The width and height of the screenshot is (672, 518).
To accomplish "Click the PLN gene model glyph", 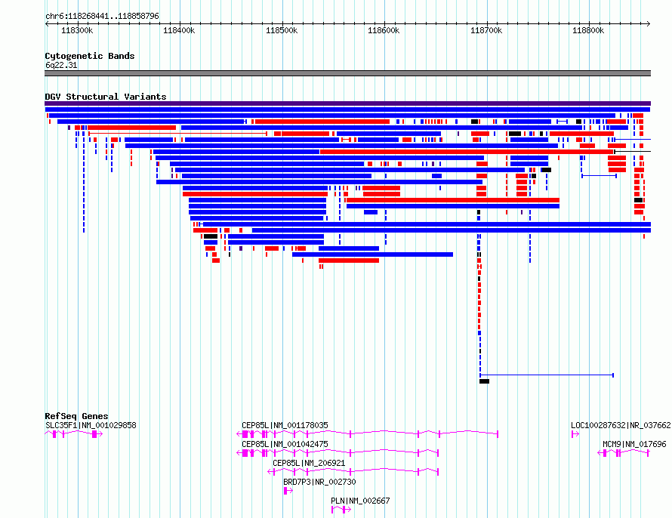I will click(341, 510).
